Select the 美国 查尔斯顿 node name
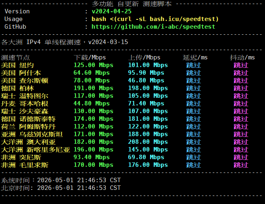265x204 pixels. (25, 80)
